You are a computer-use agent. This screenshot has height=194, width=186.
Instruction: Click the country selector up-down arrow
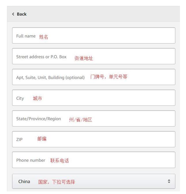click(x=169, y=181)
